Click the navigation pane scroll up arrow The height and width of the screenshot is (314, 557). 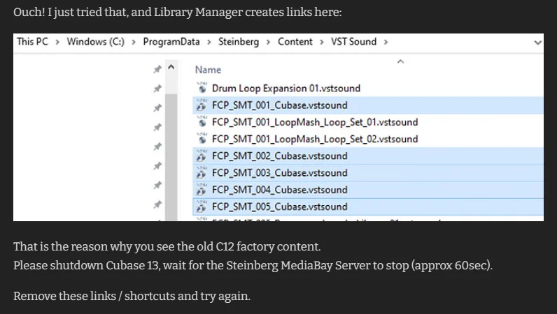pos(171,67)
